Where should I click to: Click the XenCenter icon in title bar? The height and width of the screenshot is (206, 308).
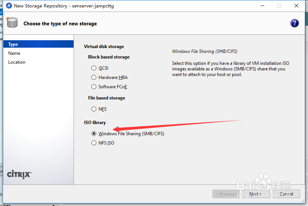pos(9,6)
